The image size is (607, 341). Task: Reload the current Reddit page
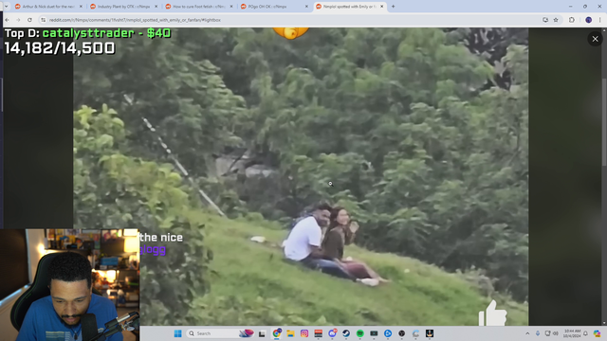(x=29, y=20)
